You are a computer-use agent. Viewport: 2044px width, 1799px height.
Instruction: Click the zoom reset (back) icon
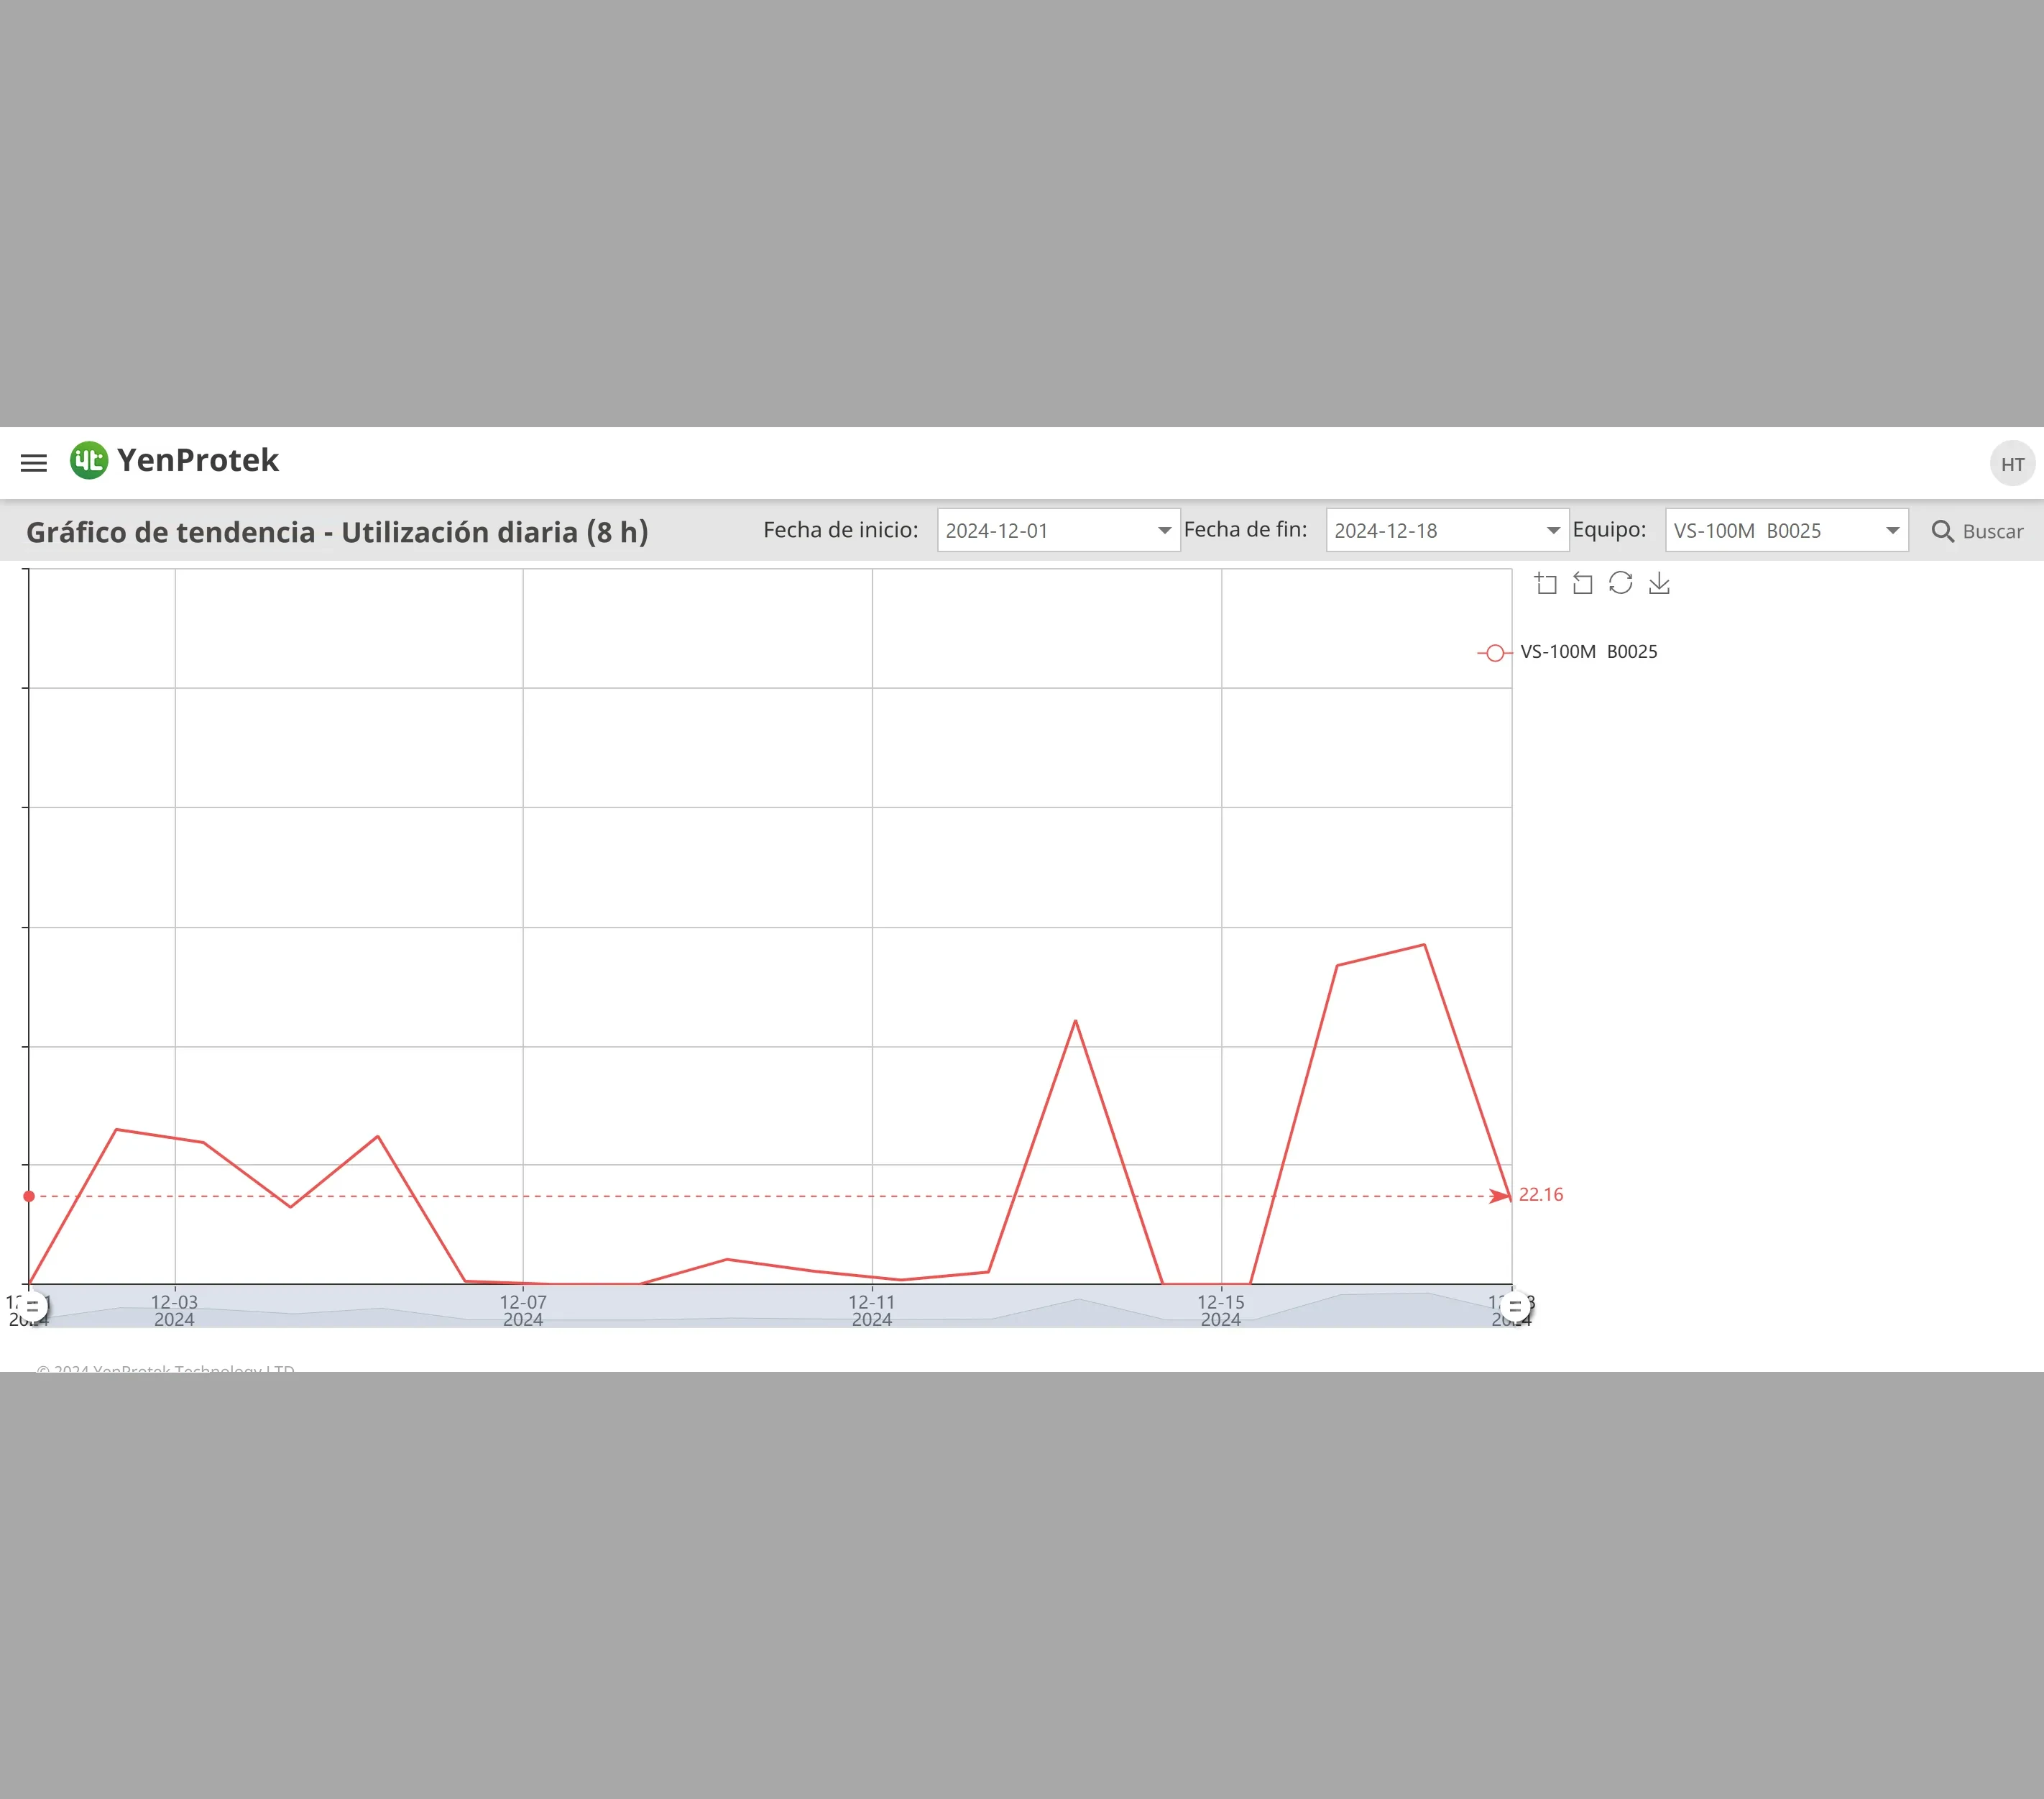click(1583, 583)
